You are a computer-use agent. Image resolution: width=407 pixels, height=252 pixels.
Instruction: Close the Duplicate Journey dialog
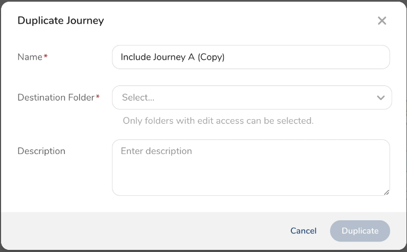tap(382, 21)
